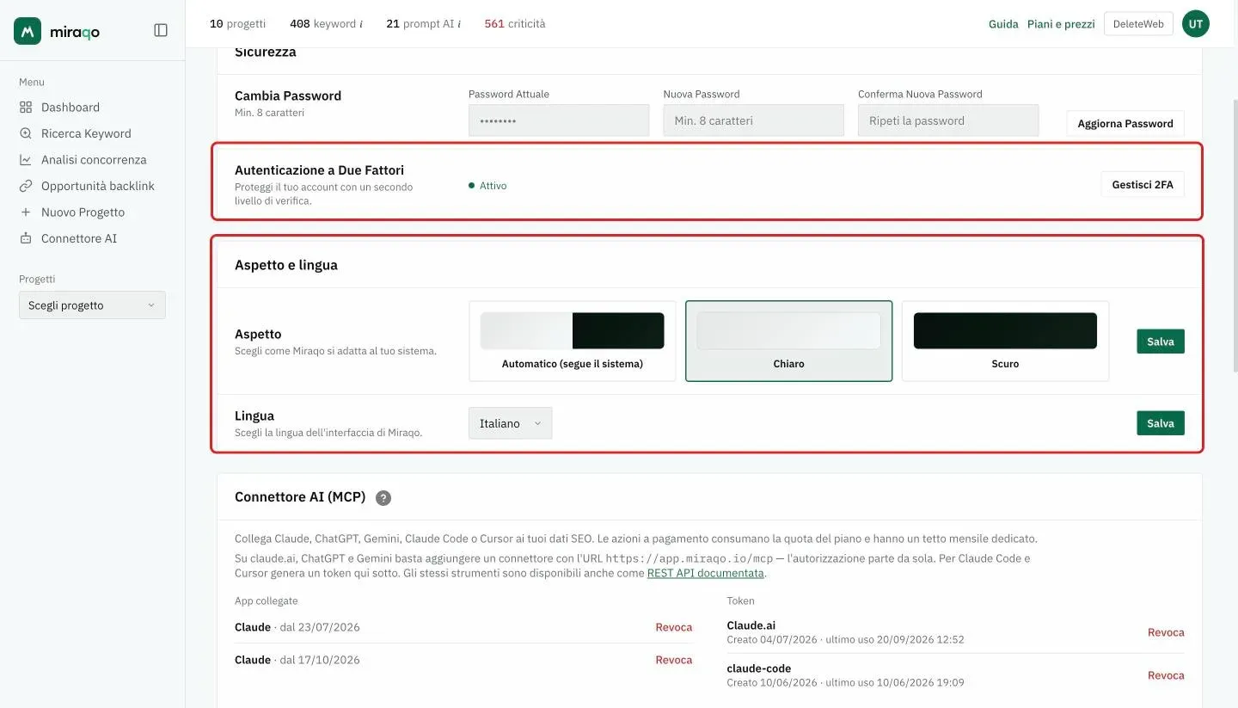This screenshot has width=1238, height=708.
Task: Click the Gestisci 2FA button
Action: coord(1143,185)
